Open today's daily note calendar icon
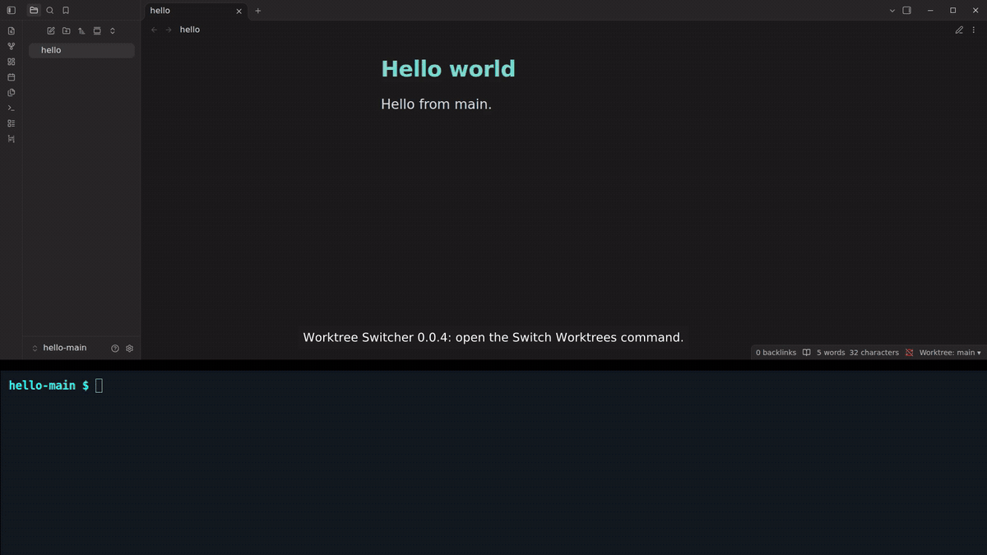 pos(11,77)
